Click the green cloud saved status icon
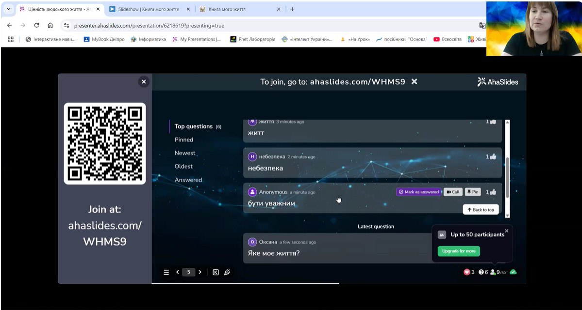This screenshot has height=310, width=582. [514, 272]
